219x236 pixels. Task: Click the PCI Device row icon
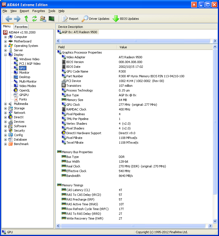[x=64, y=81]
